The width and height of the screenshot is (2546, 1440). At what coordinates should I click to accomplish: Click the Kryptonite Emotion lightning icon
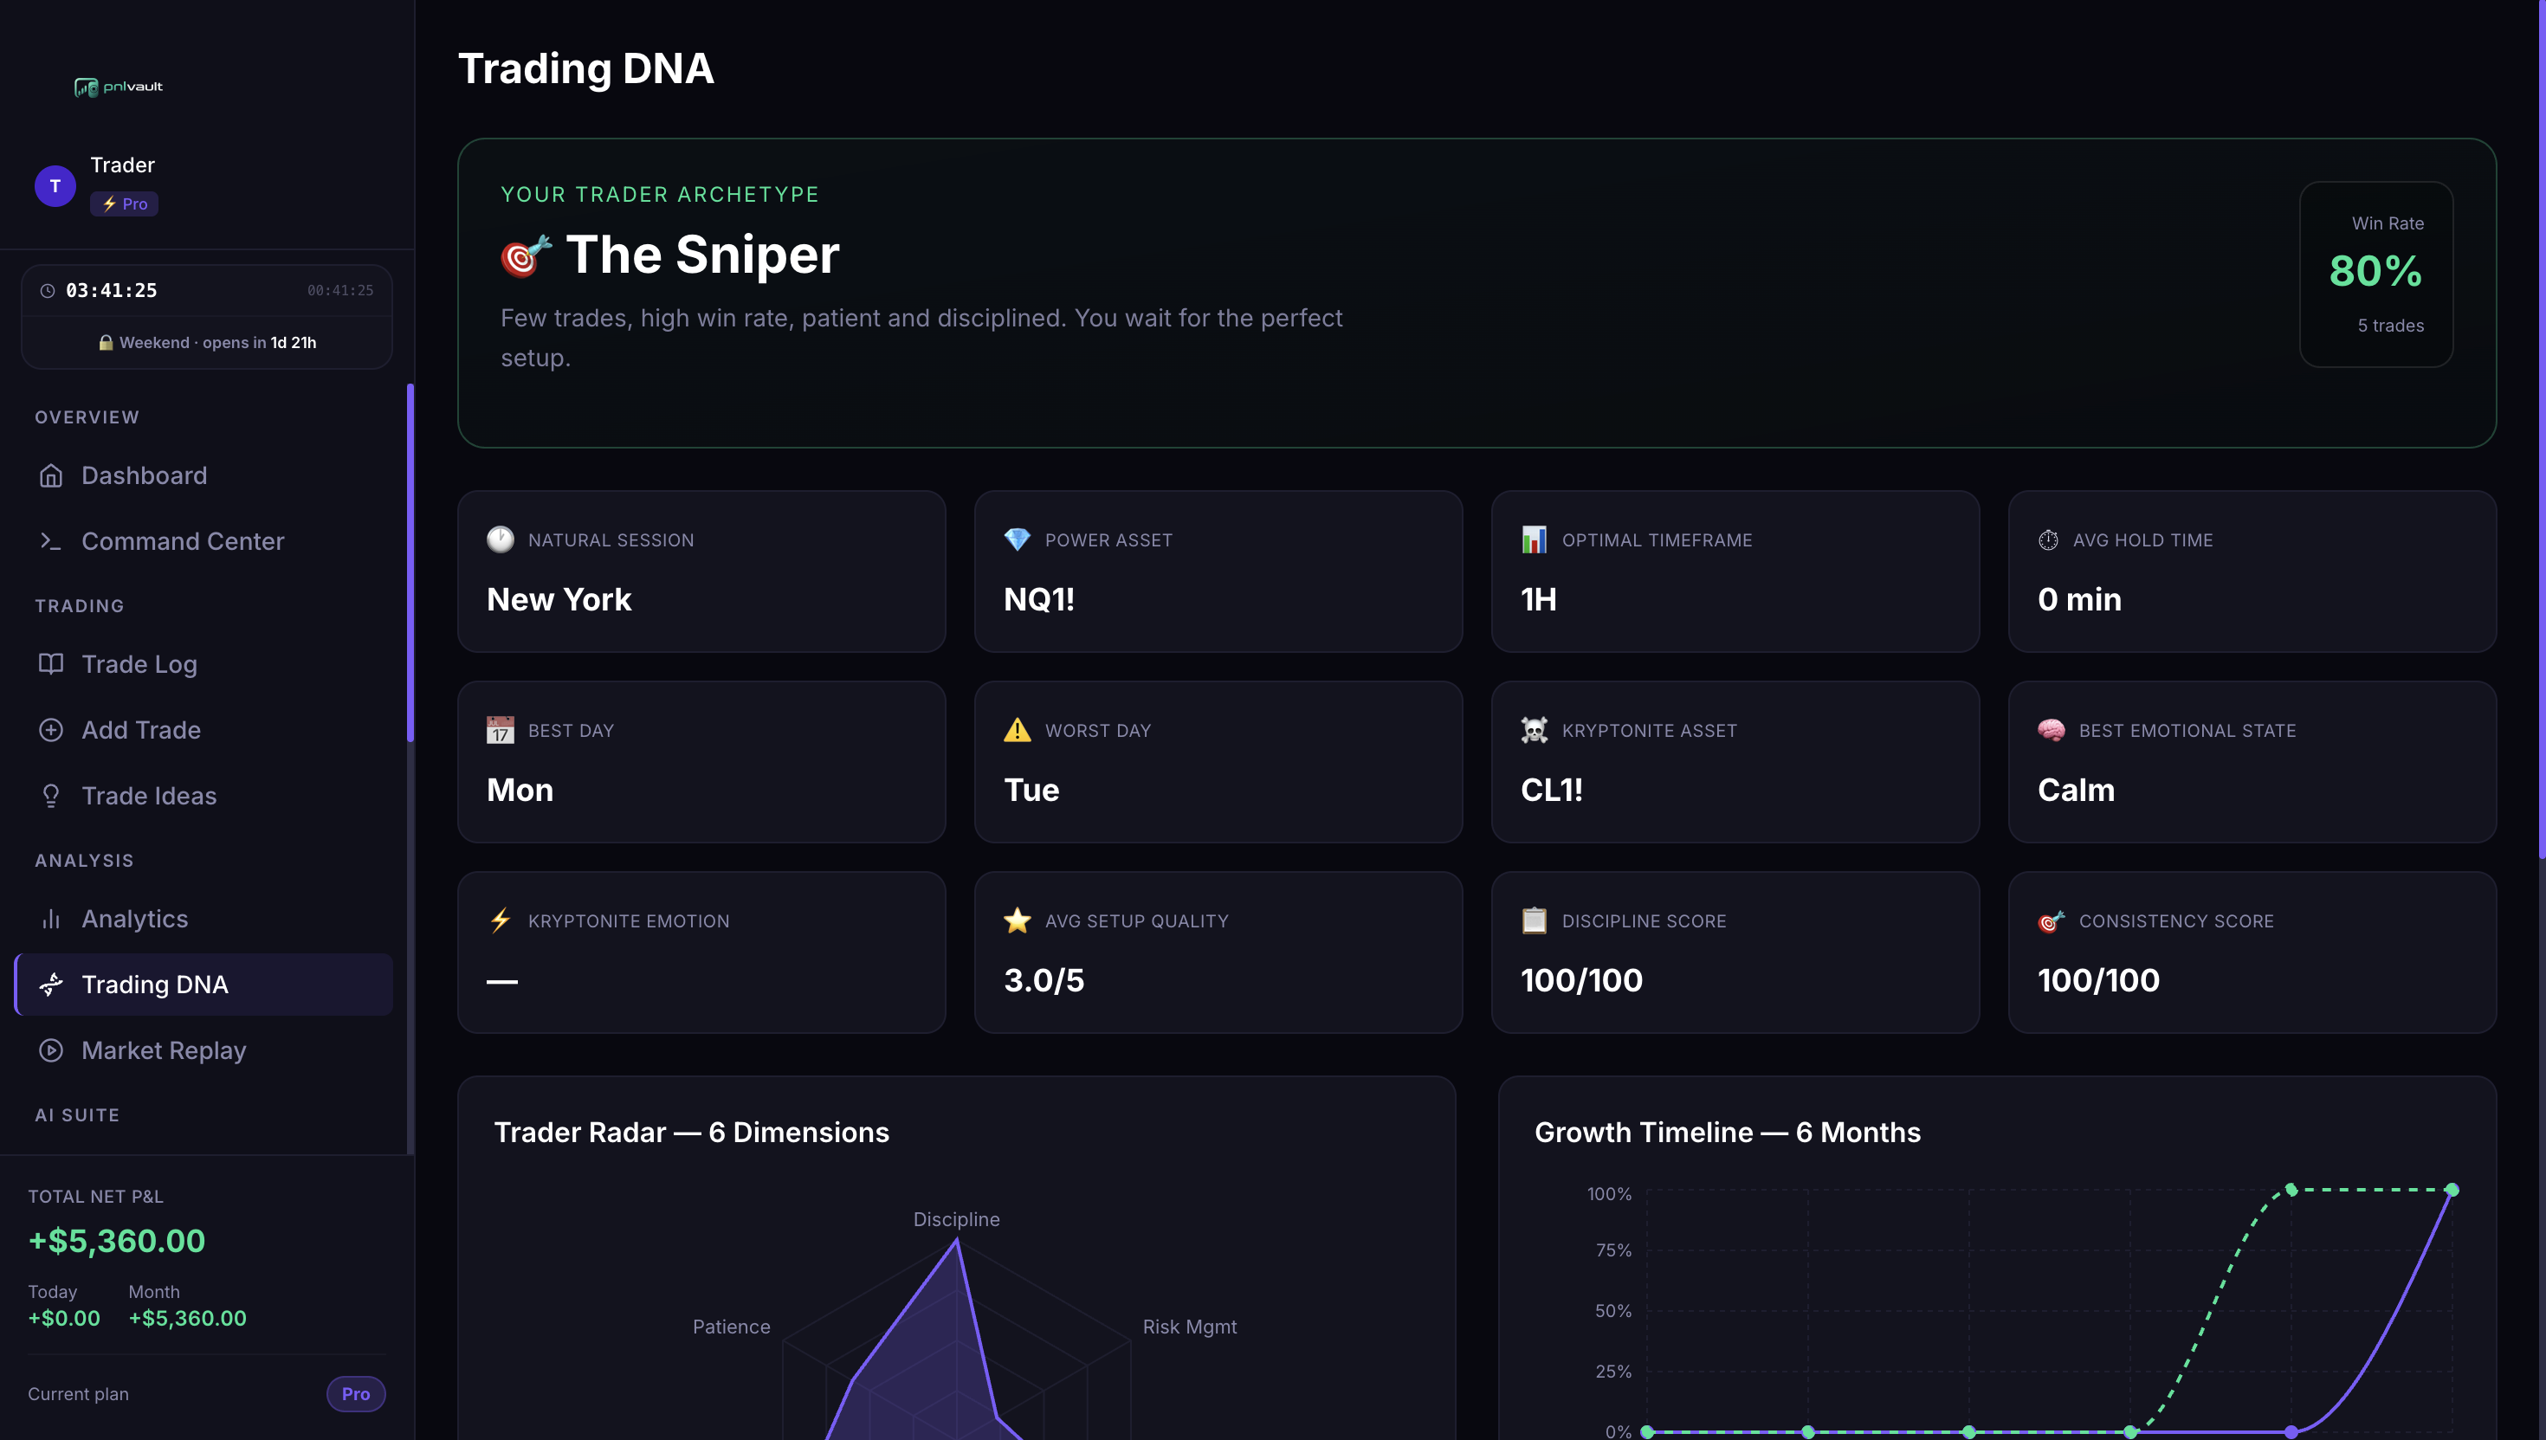501,920
